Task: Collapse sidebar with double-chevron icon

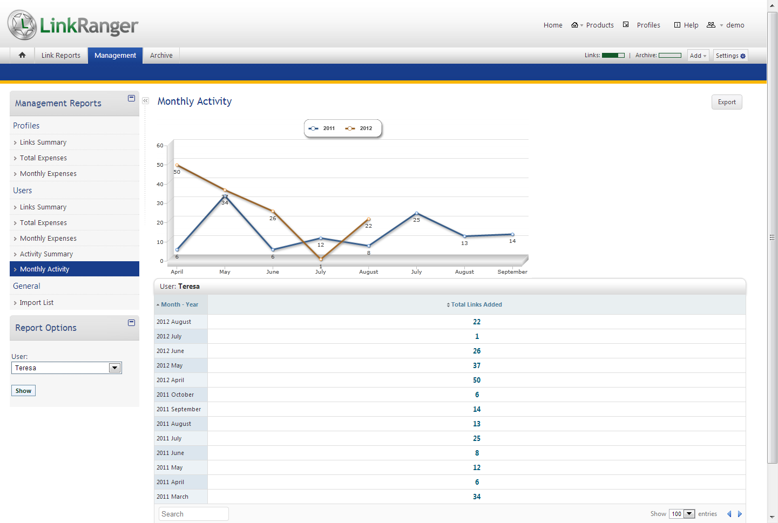Action: [145, 101]
